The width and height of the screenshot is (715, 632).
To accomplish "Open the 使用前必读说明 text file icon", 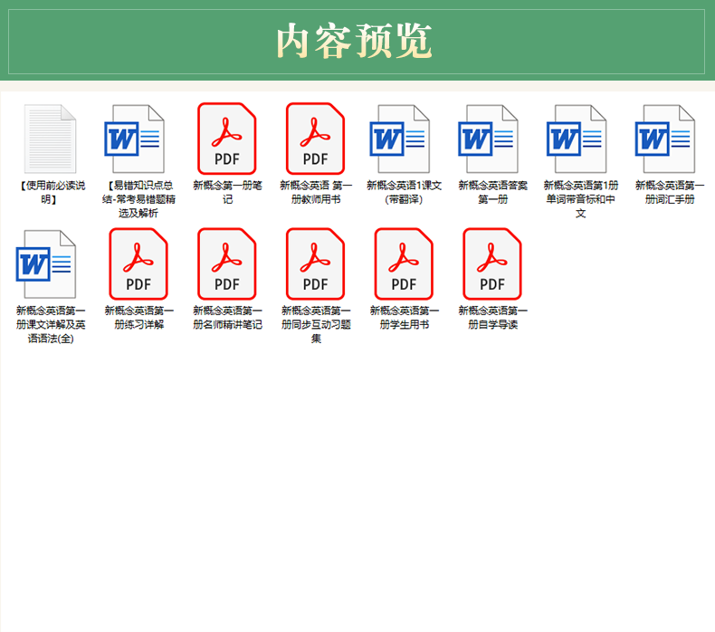I will point(50,139).
